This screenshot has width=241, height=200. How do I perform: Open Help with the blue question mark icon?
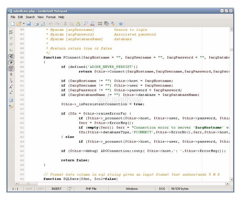(121, 24)
